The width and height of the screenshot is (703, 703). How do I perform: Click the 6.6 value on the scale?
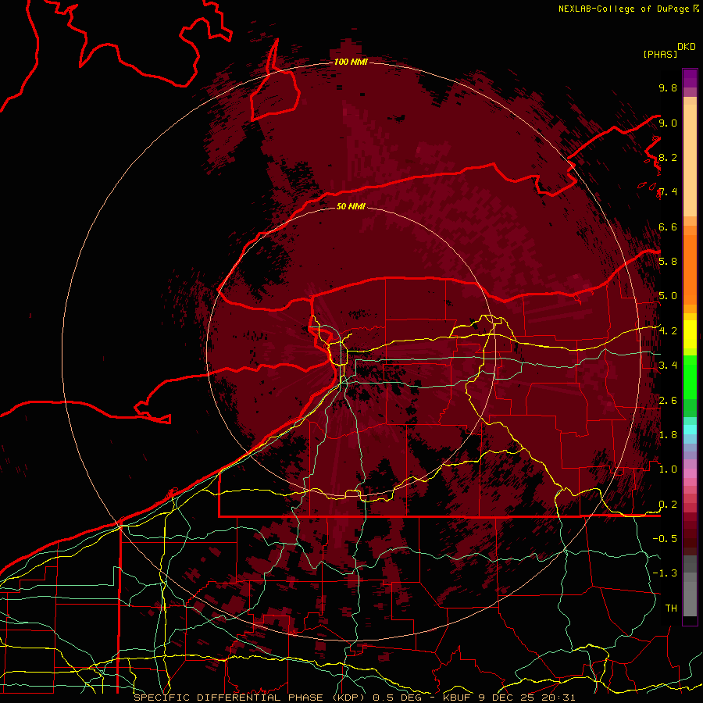[668, 227]
